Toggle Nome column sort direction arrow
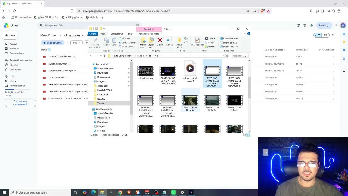This screenshot has height=196, width=348. tap(49, 50)
